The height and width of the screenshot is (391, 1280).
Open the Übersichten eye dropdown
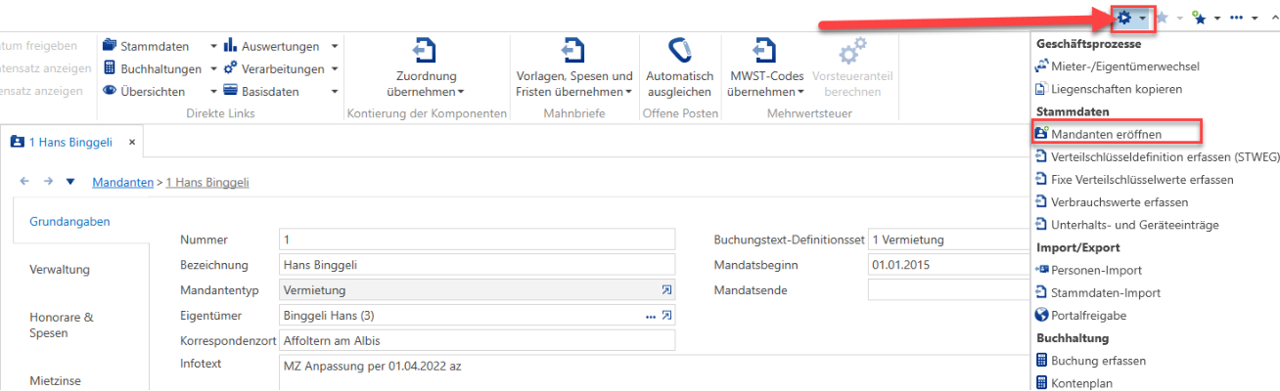pos(160,91)
